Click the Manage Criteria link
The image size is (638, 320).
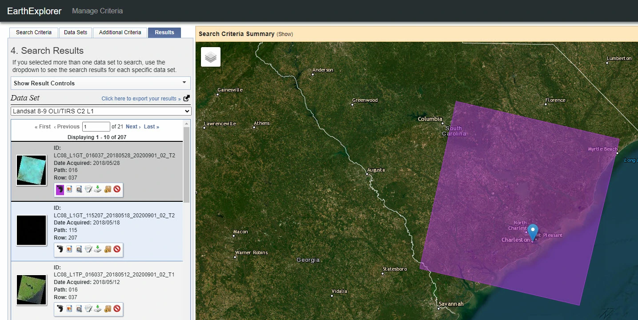pyautogui.click(x=97, y=11)
